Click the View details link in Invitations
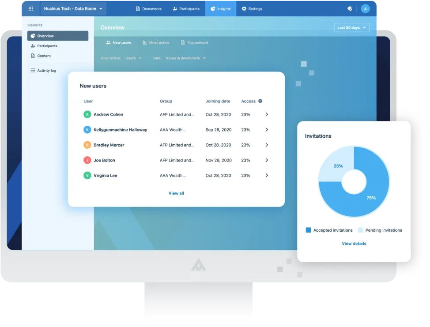Screen dimensions: 430x327 (x=354, y=244)
